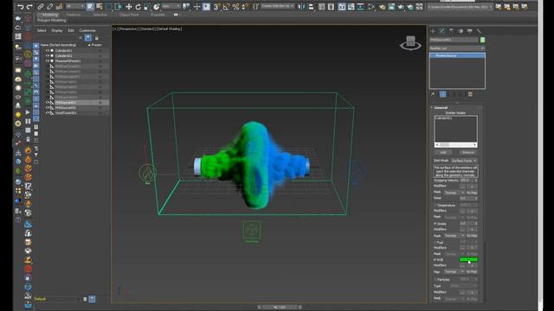
Task: Select PhoenixSource in the modifier stack
Action: tap(457, 55)
